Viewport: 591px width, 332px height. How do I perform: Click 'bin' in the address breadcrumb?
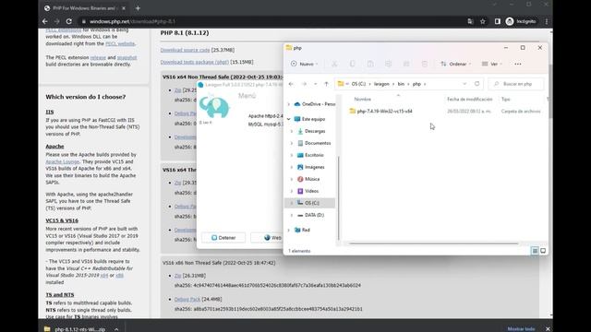[401, 84]
